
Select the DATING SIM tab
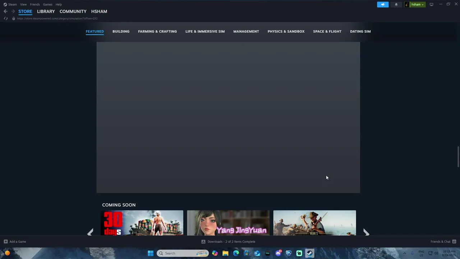[360, 31]
